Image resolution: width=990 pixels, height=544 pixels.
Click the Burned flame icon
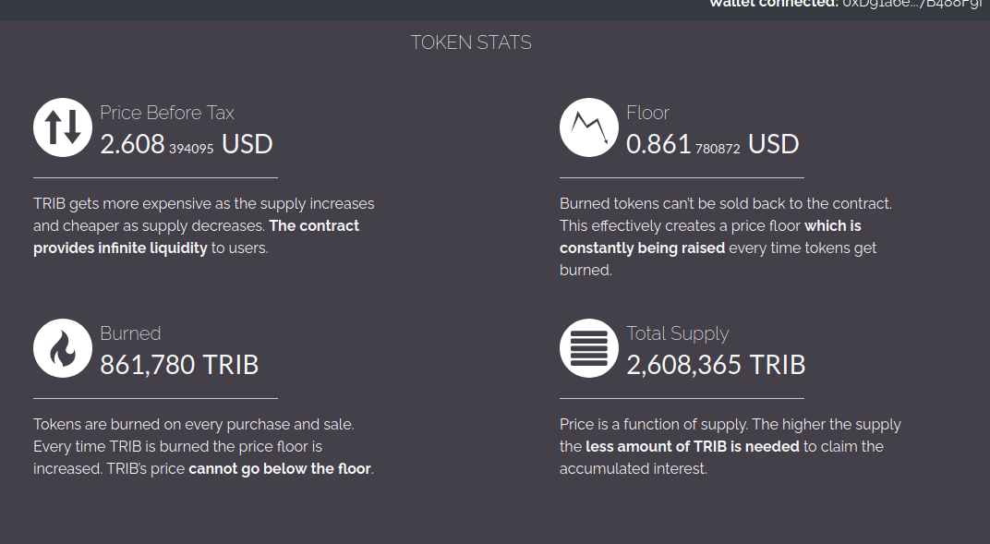63,348
